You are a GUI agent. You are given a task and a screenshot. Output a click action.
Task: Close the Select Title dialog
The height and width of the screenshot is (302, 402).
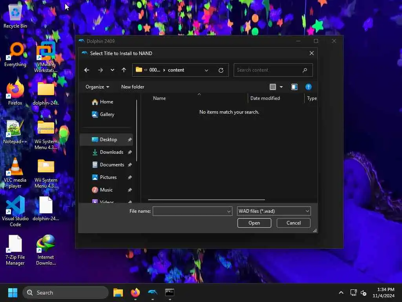[x=311, y=53]
